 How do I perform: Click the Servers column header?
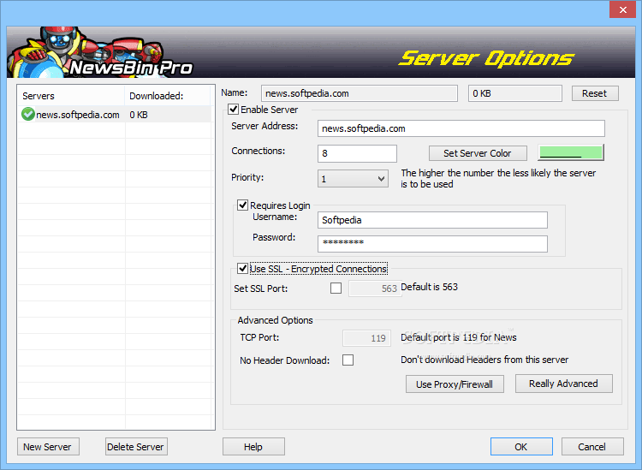click(71, 96)
